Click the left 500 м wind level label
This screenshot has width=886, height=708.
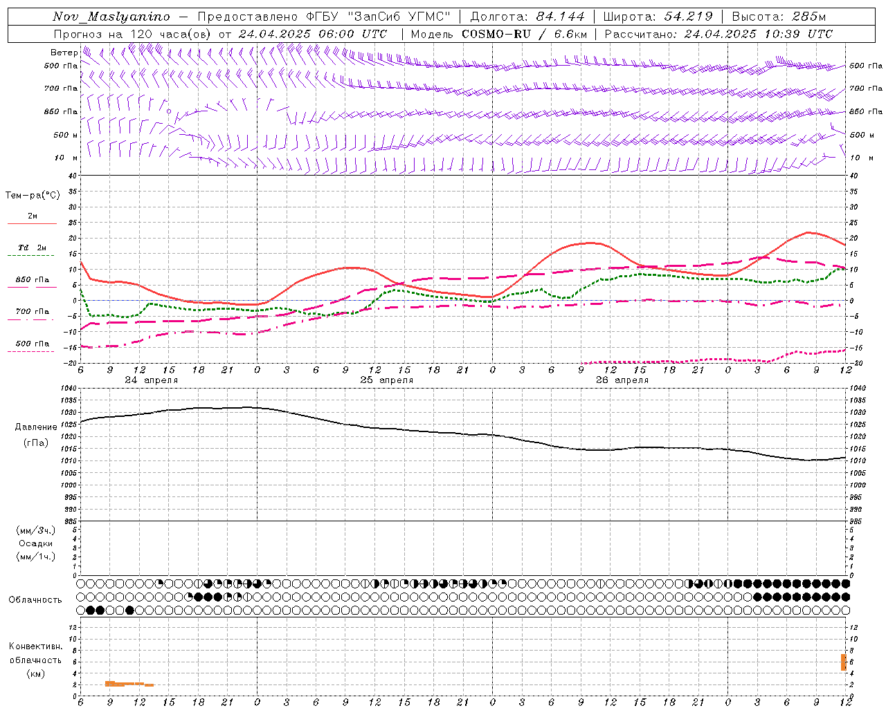[x=66, y=135]
